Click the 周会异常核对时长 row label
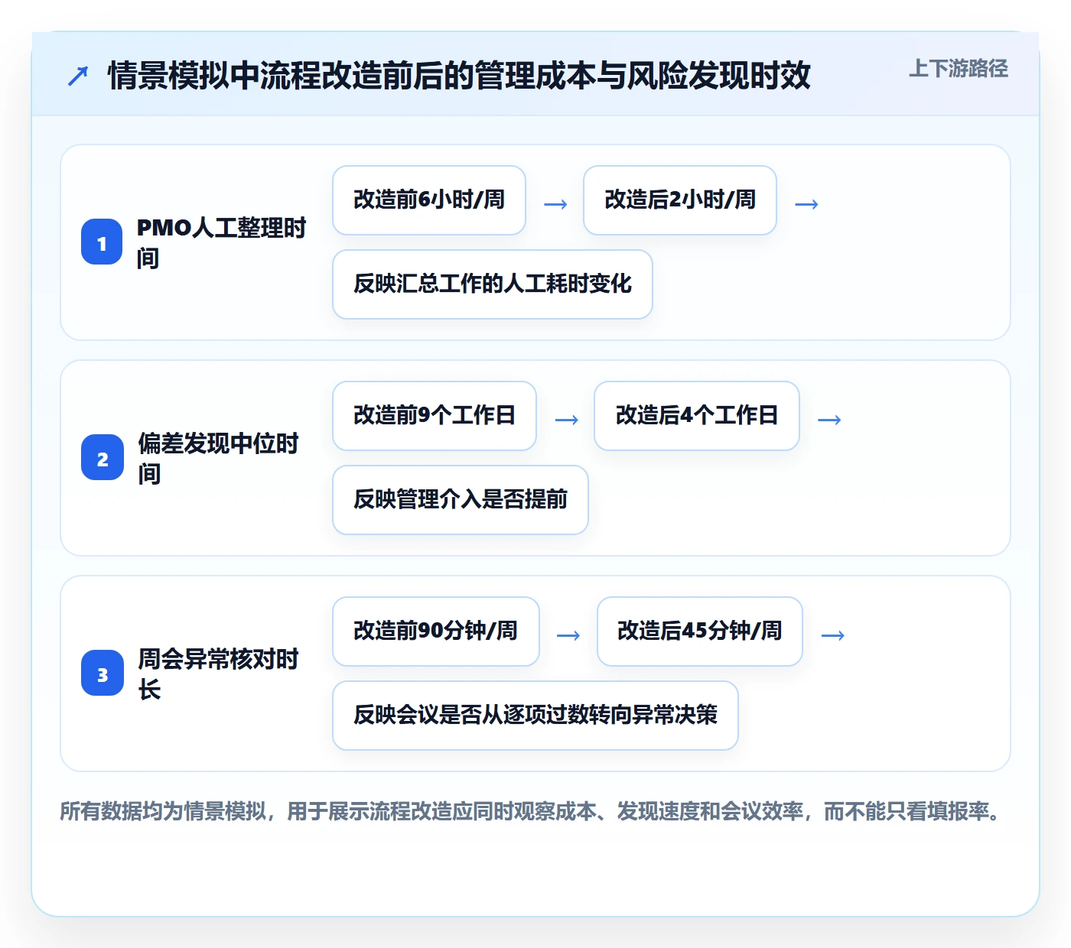The height and width of the screenshot is (948, 1071). [x=219, y=674]
